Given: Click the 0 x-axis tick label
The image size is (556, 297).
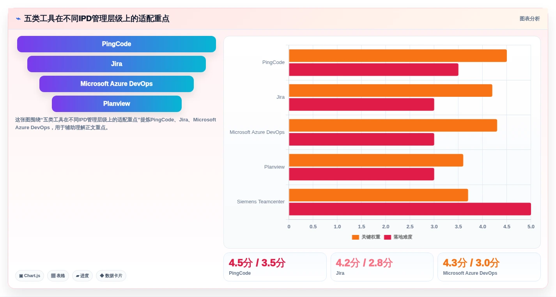Looking at the screenshot, I should click(289, 227).
